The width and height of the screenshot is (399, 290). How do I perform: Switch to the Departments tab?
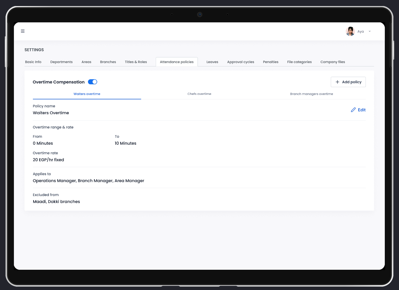pyautogui.click(x=61, y=62)
